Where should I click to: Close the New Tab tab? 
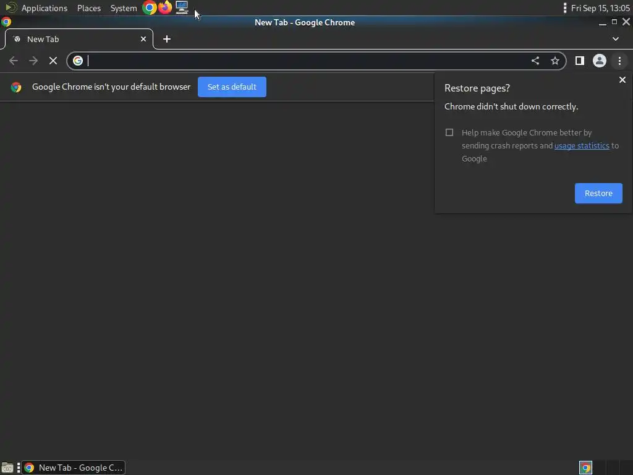tap(143, 39)
